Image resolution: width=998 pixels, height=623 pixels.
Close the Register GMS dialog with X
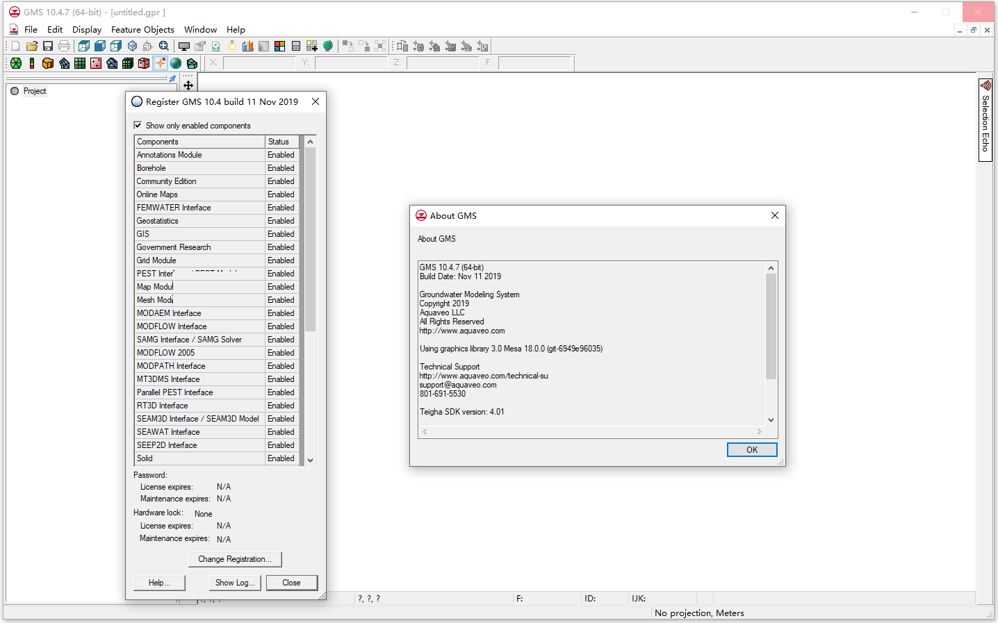316,101
